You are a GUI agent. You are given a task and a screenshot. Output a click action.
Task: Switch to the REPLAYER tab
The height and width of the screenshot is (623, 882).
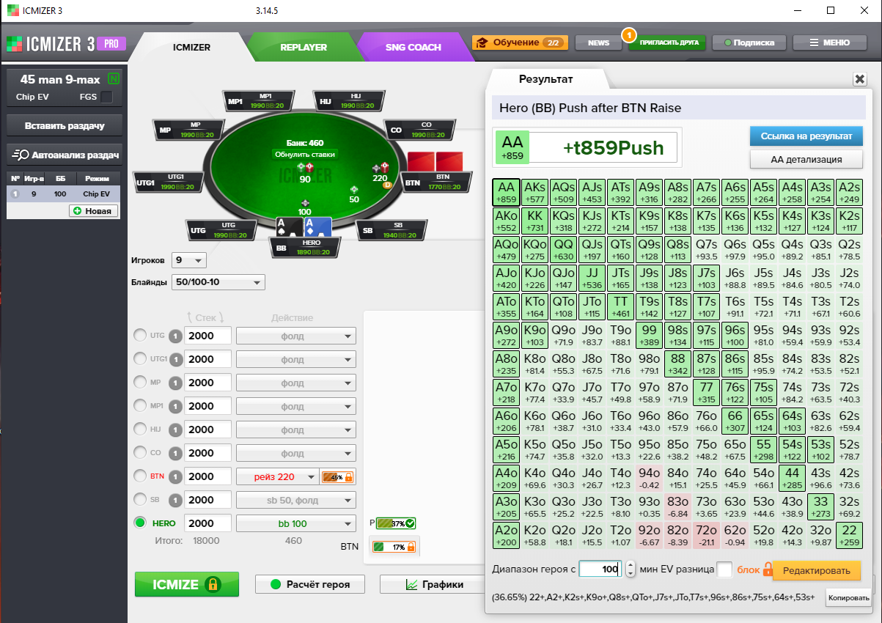[304, 47]
